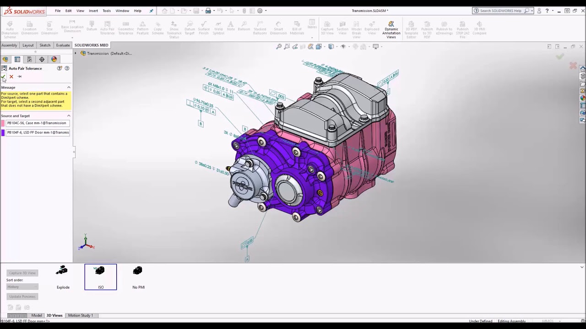Select the source field PB104C-56 Case
This screenshot has height=329, width=586.
[x=38, y=123]
